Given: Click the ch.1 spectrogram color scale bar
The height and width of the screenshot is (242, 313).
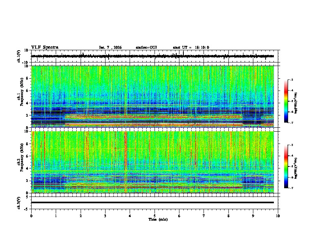Looking at the screenshot, I should [286, 101].
